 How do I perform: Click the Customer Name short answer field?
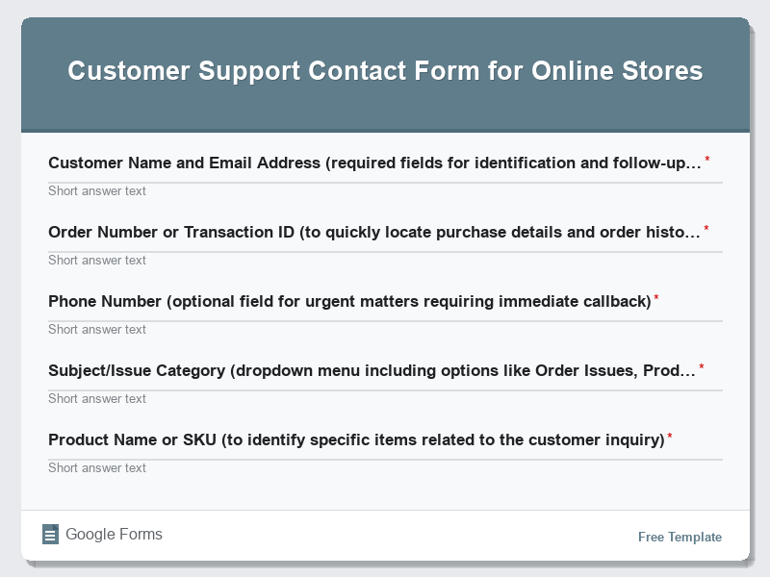385,190
